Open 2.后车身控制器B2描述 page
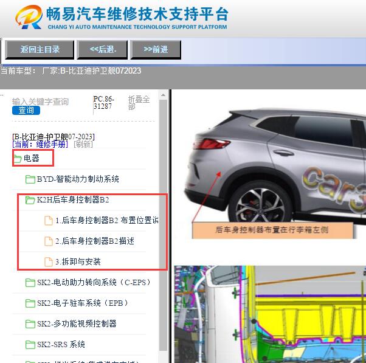Image resolution: width=366 pixels, height=363 pixels. [95, 241]
